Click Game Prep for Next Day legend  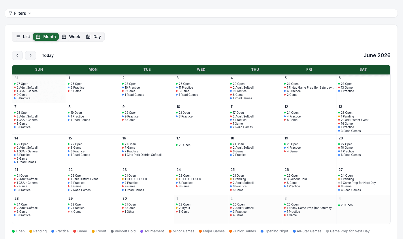click(348, 231)
